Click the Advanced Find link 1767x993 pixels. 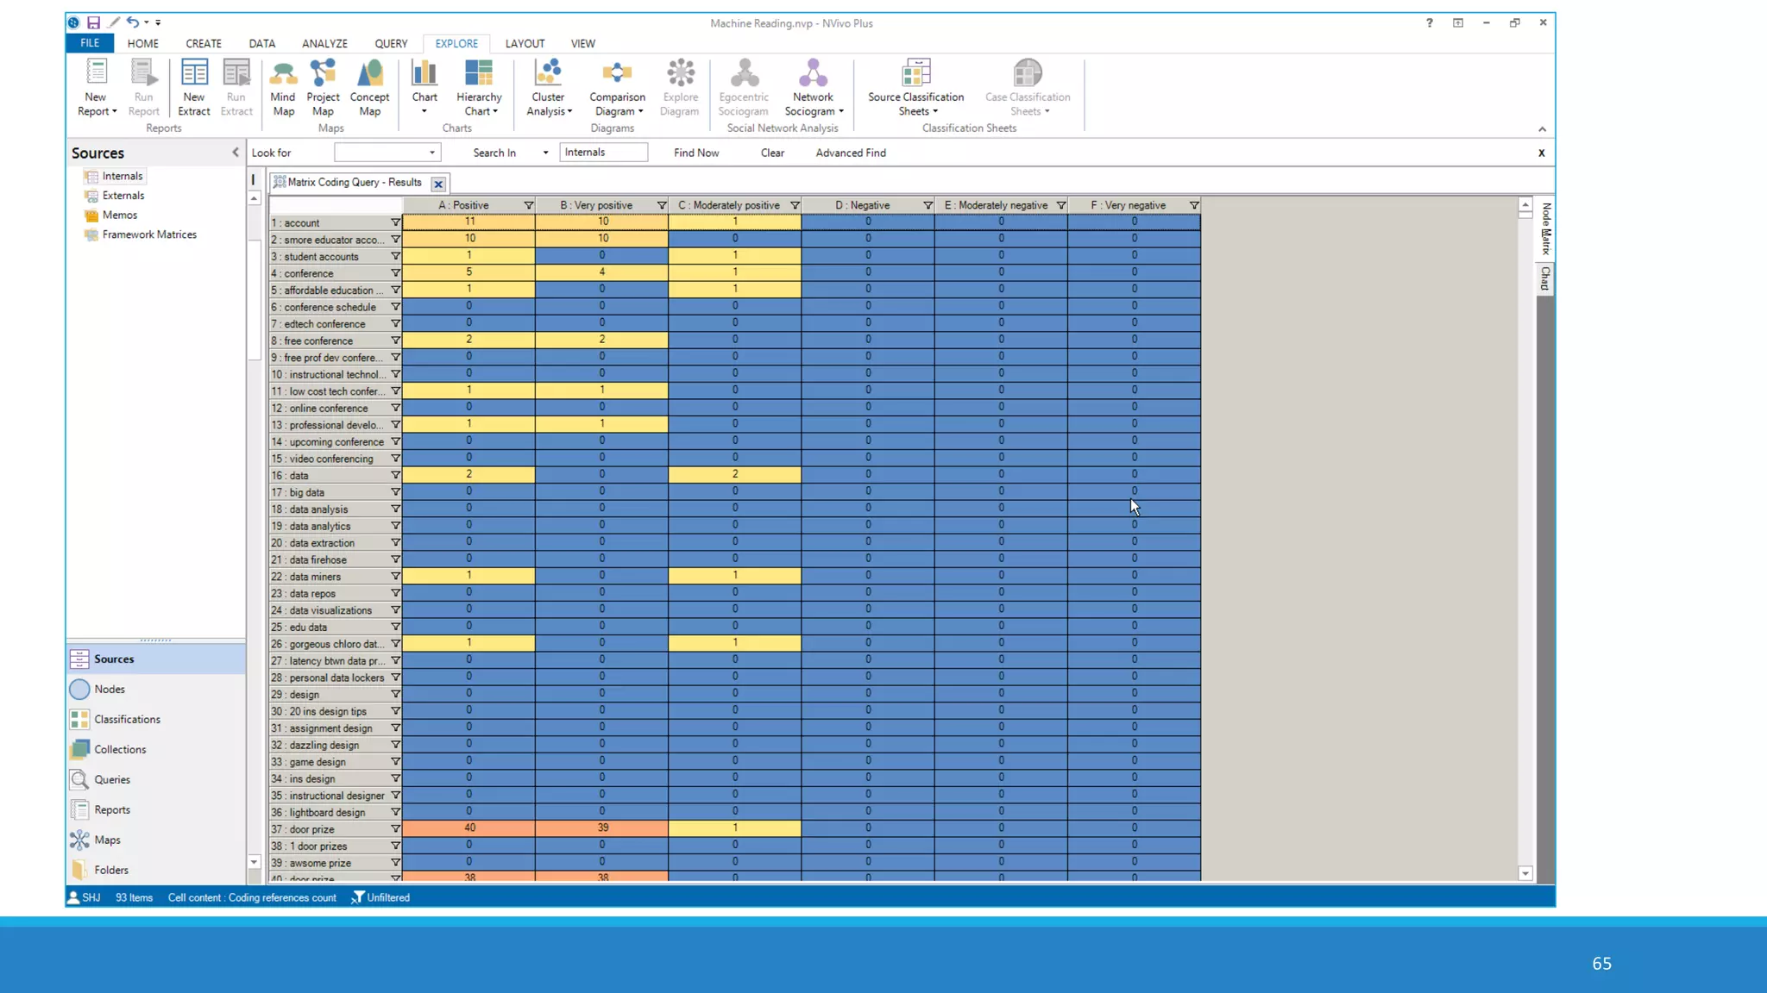tap(850, 153)
